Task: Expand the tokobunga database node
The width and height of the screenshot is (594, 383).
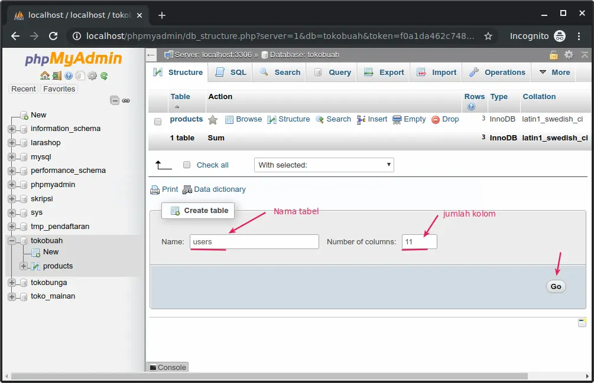Action: [12, 283]
